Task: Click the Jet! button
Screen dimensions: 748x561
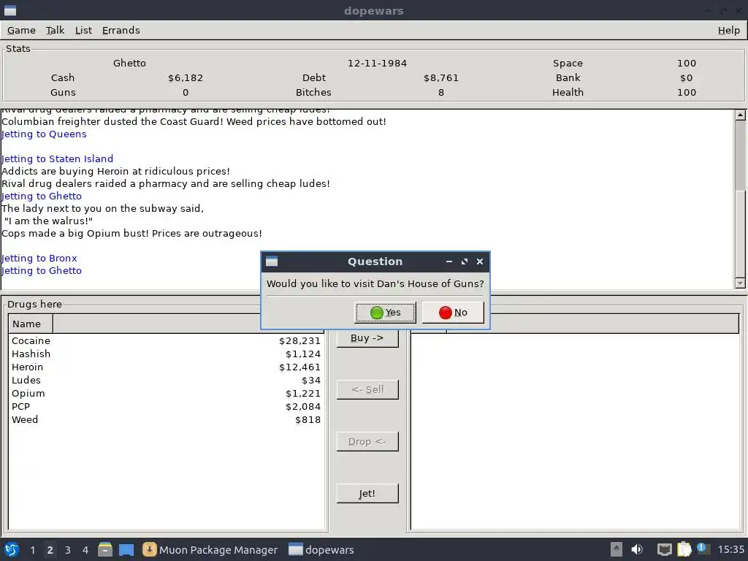Action: pyautogui.click(x=367, y=494)
